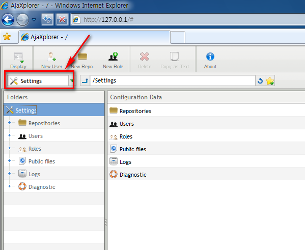Expand Diagnostic node in Folders tree

pos(9,186)
